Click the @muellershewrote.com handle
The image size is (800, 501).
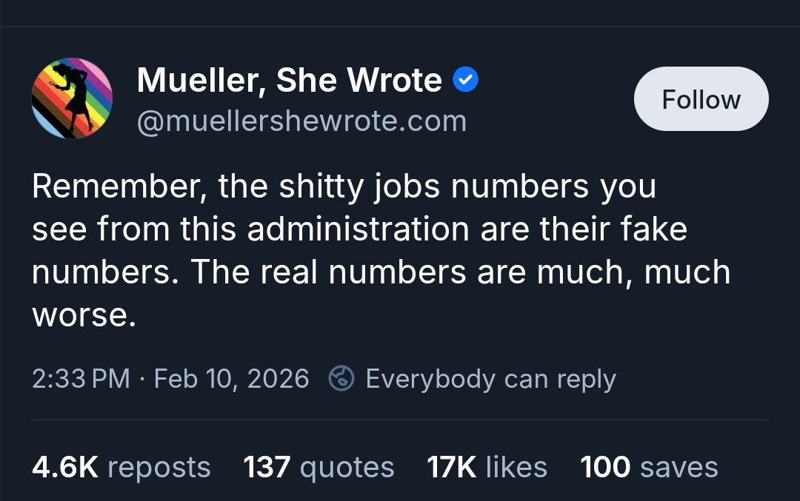click(x=301, y=121)
